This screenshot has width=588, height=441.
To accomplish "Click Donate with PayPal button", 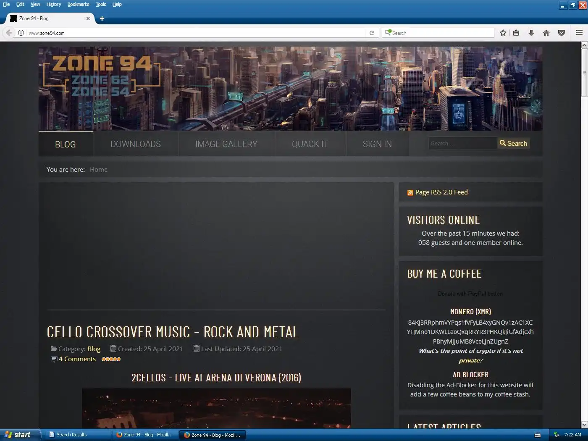I will tap(470, 294).
